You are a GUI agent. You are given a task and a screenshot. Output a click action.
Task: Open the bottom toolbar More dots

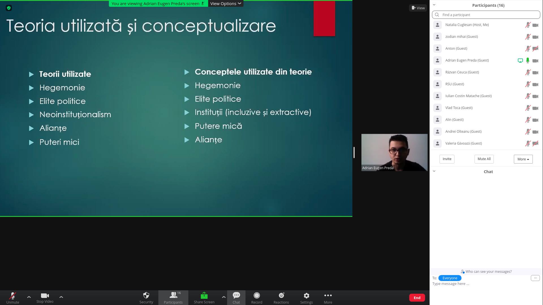328,296
